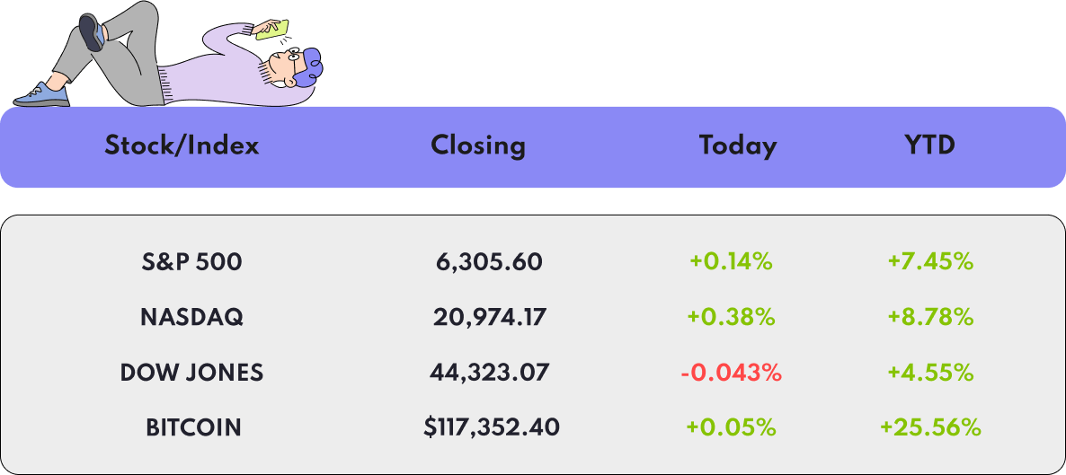Select the DOW JONES row label
The height and width of the screenshot is (475, 1066).
pyautogui.click(x=191, y=373)
